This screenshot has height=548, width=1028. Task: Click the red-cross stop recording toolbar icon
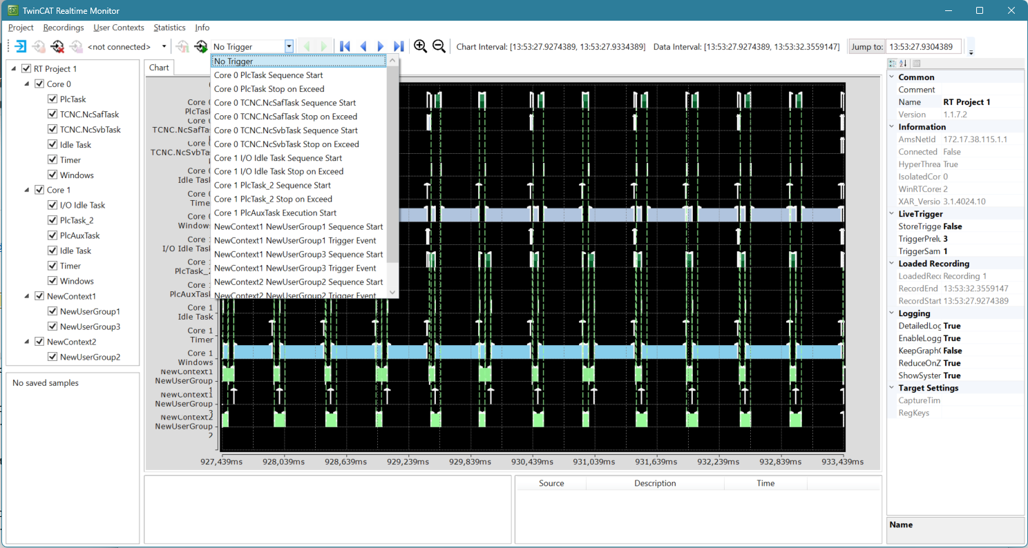[x=57, y=47]
